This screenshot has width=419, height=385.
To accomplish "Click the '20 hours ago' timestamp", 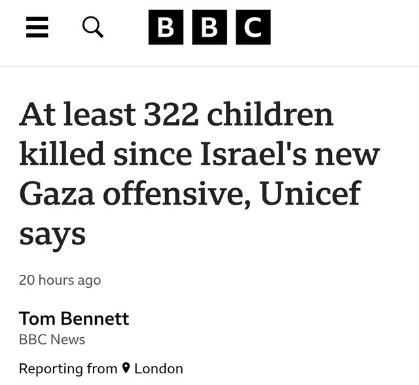I will (60, 280).
